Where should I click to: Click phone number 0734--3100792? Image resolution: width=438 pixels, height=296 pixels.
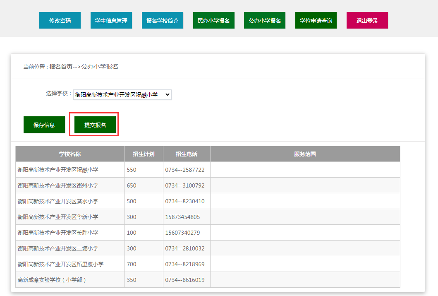[184, 185]
